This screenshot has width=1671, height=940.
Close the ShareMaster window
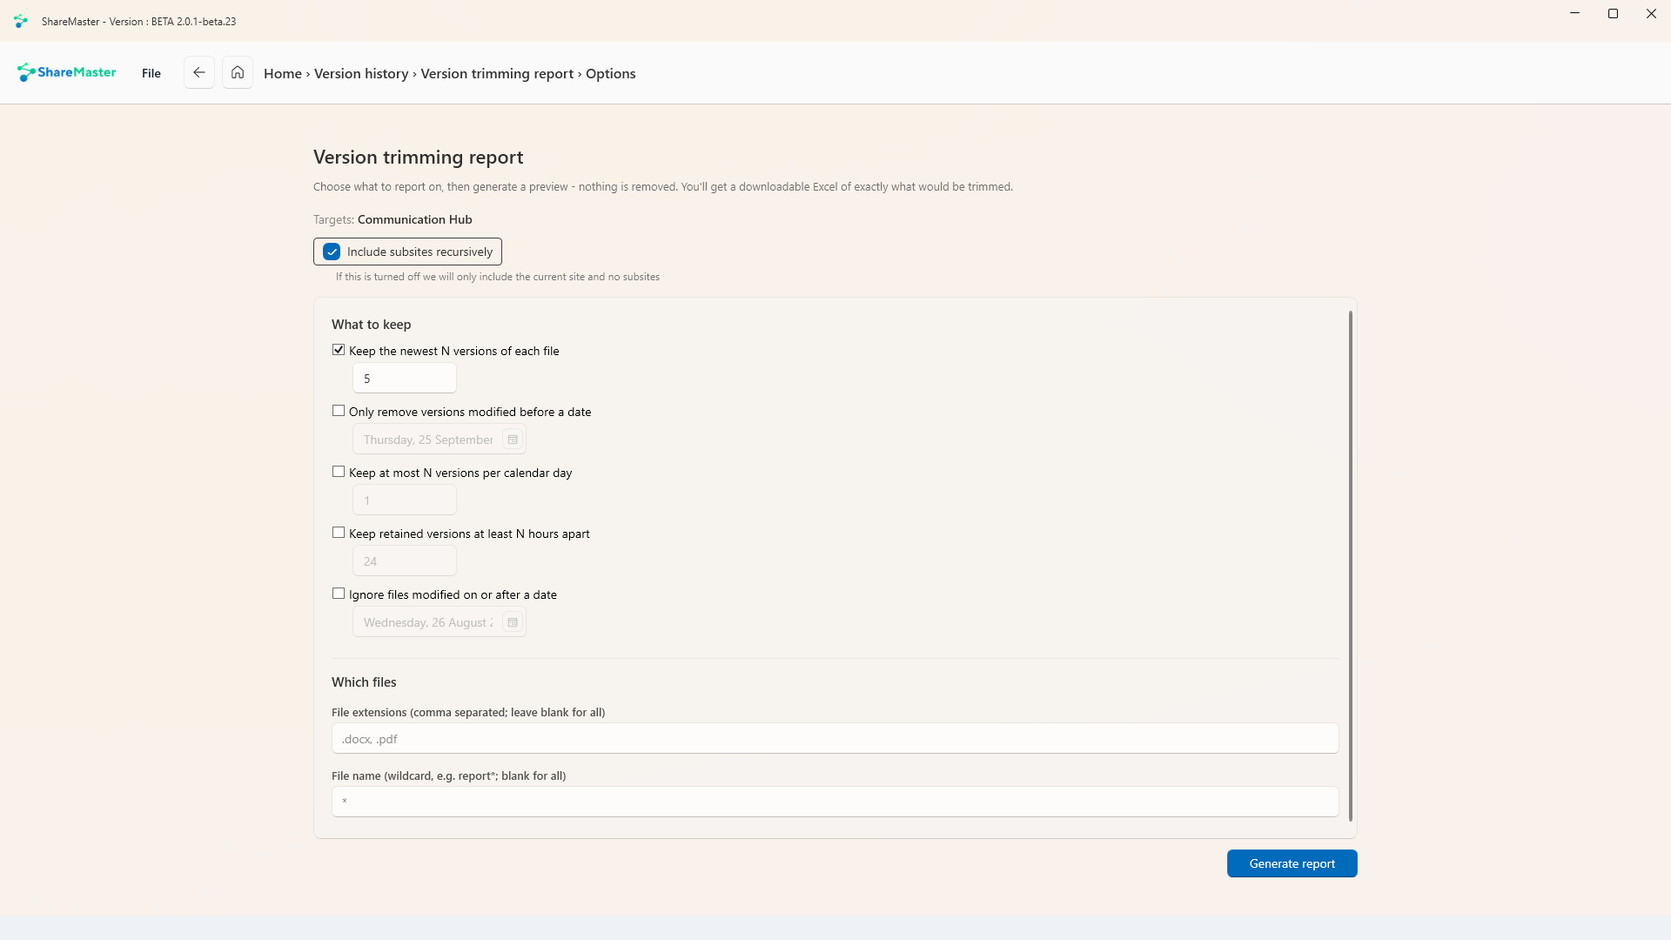coord(1651,14)
